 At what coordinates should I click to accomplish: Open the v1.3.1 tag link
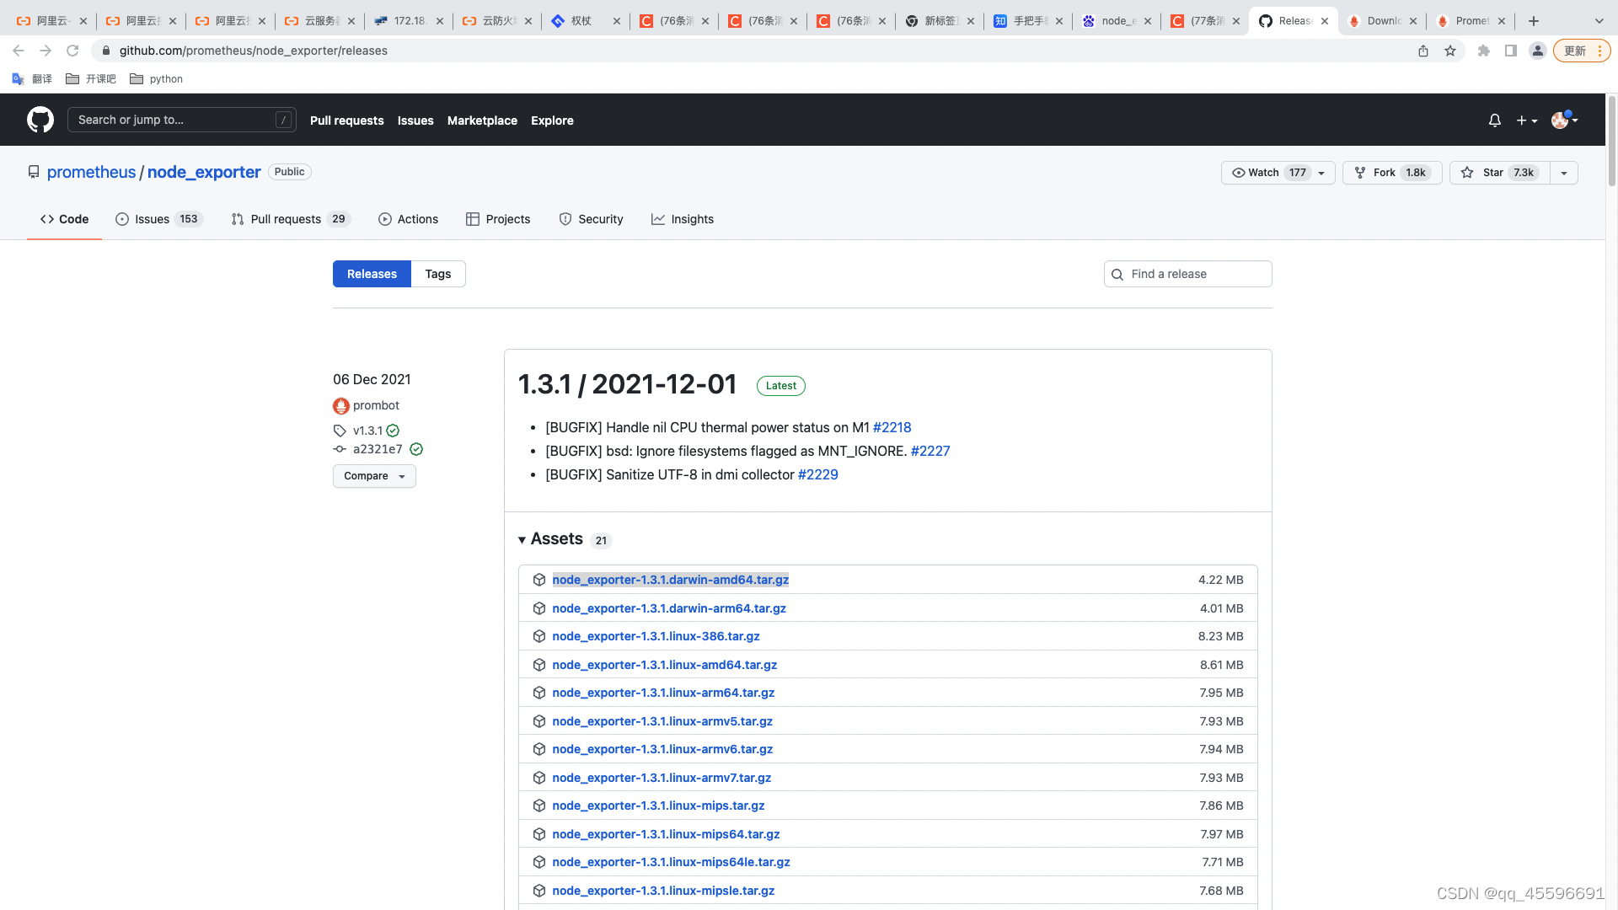367,431
